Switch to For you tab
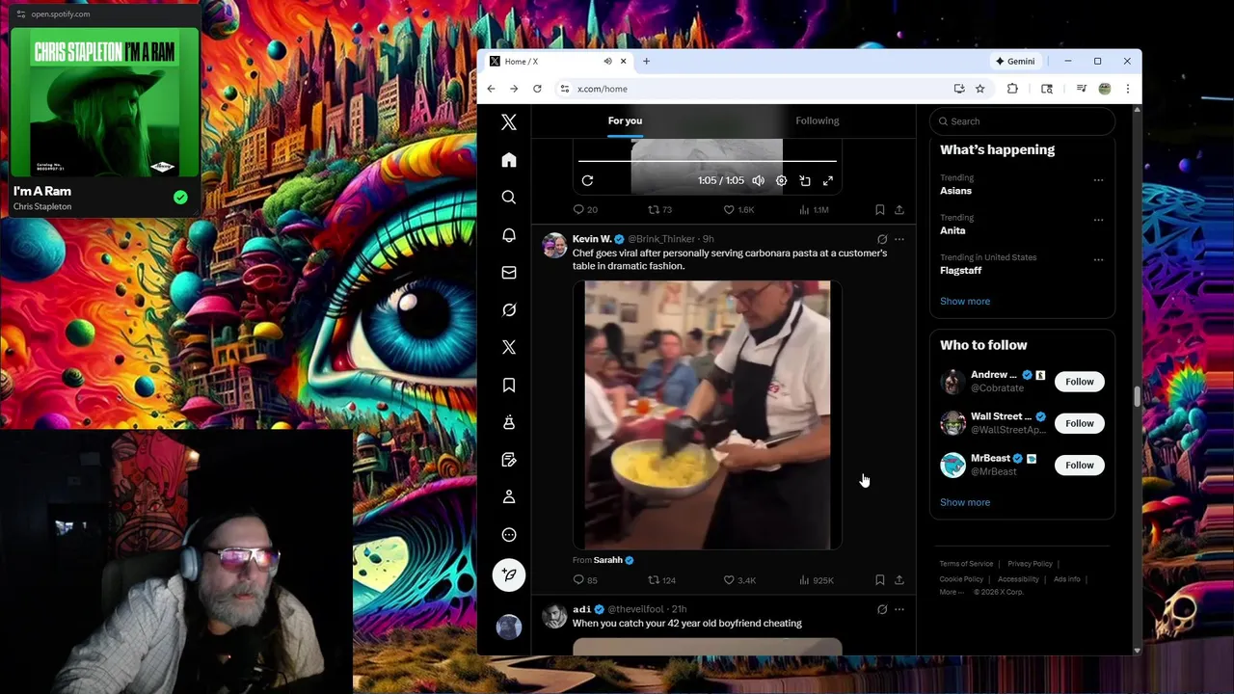1234x694 pixels. 625,120
